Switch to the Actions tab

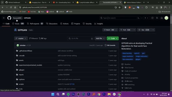click(x=64, y=24)
